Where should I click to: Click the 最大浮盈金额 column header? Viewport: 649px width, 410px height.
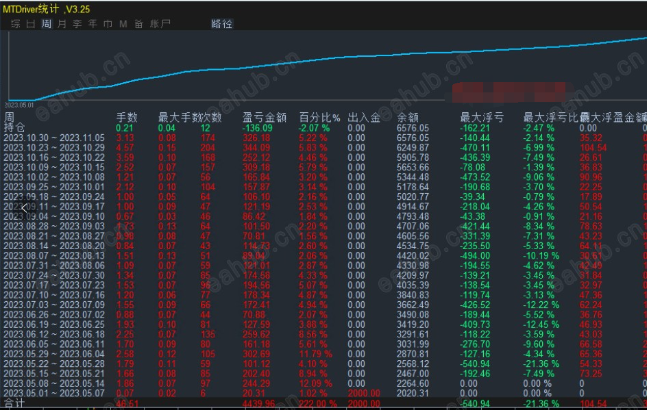point(613,117)
